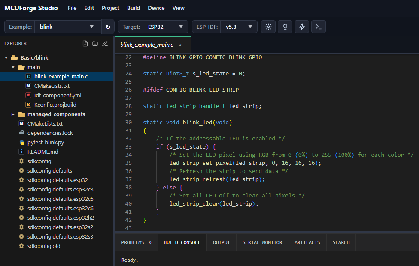Screen dimensions: 419x266
Task: Close the blink_example_main.c tab
Action: [x=180, y=45]
